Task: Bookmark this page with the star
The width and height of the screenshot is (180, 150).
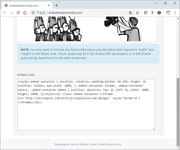Action: pyautogui.click(x=137, y=13)
